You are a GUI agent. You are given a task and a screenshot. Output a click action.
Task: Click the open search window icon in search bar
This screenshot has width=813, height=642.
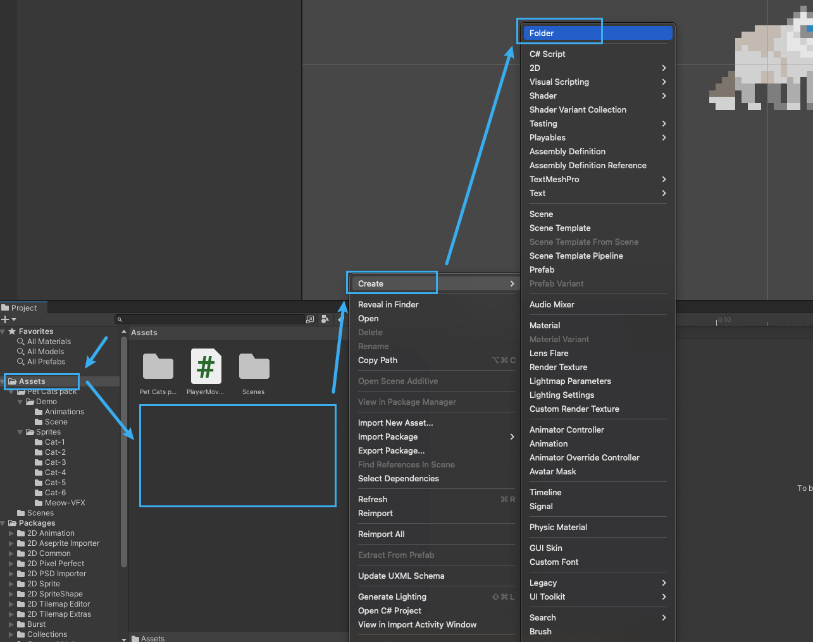pyautogui.click(x=310, y=319)
